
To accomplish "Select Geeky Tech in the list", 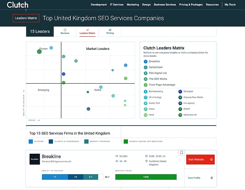I will 154,103.
